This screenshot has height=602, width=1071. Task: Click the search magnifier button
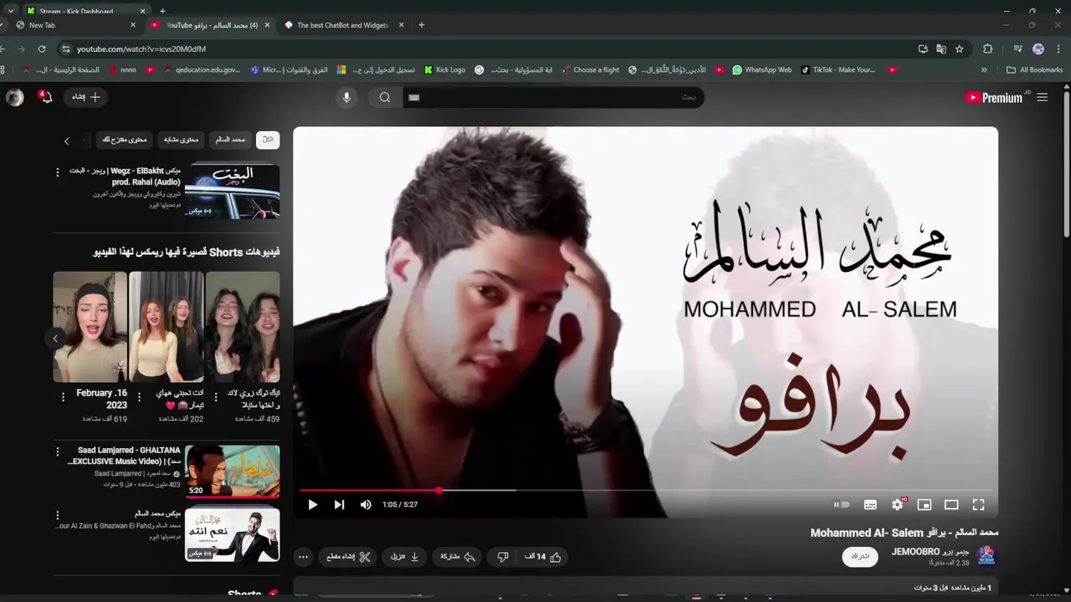tap(385, 98)
